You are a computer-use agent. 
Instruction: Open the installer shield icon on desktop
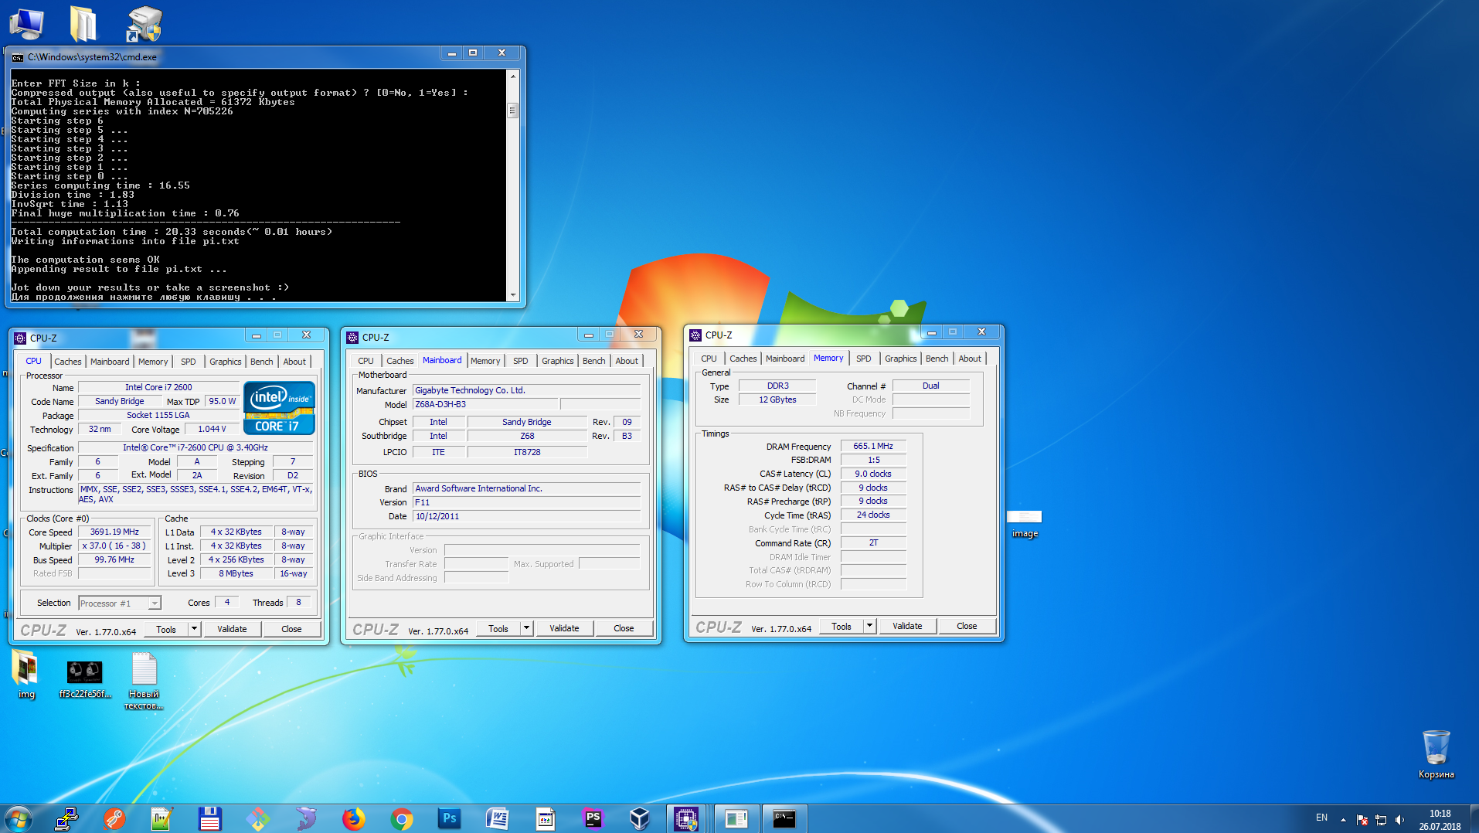(144, 23)
